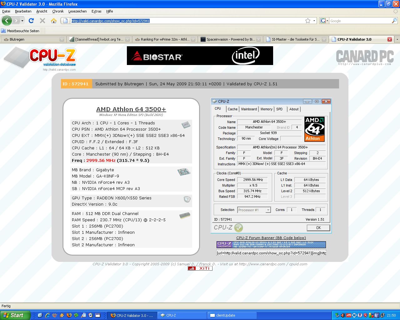Switch to Ranking For wPrime 32m tab
The height and width of the screenshot is (320, 400).
click(x=164, y=39)
